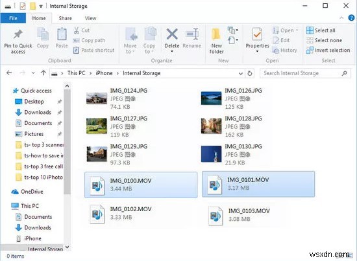This screenshot has width=357, height=261.
Task: Open the Share ribbon tab
Action: pos(65,18)
